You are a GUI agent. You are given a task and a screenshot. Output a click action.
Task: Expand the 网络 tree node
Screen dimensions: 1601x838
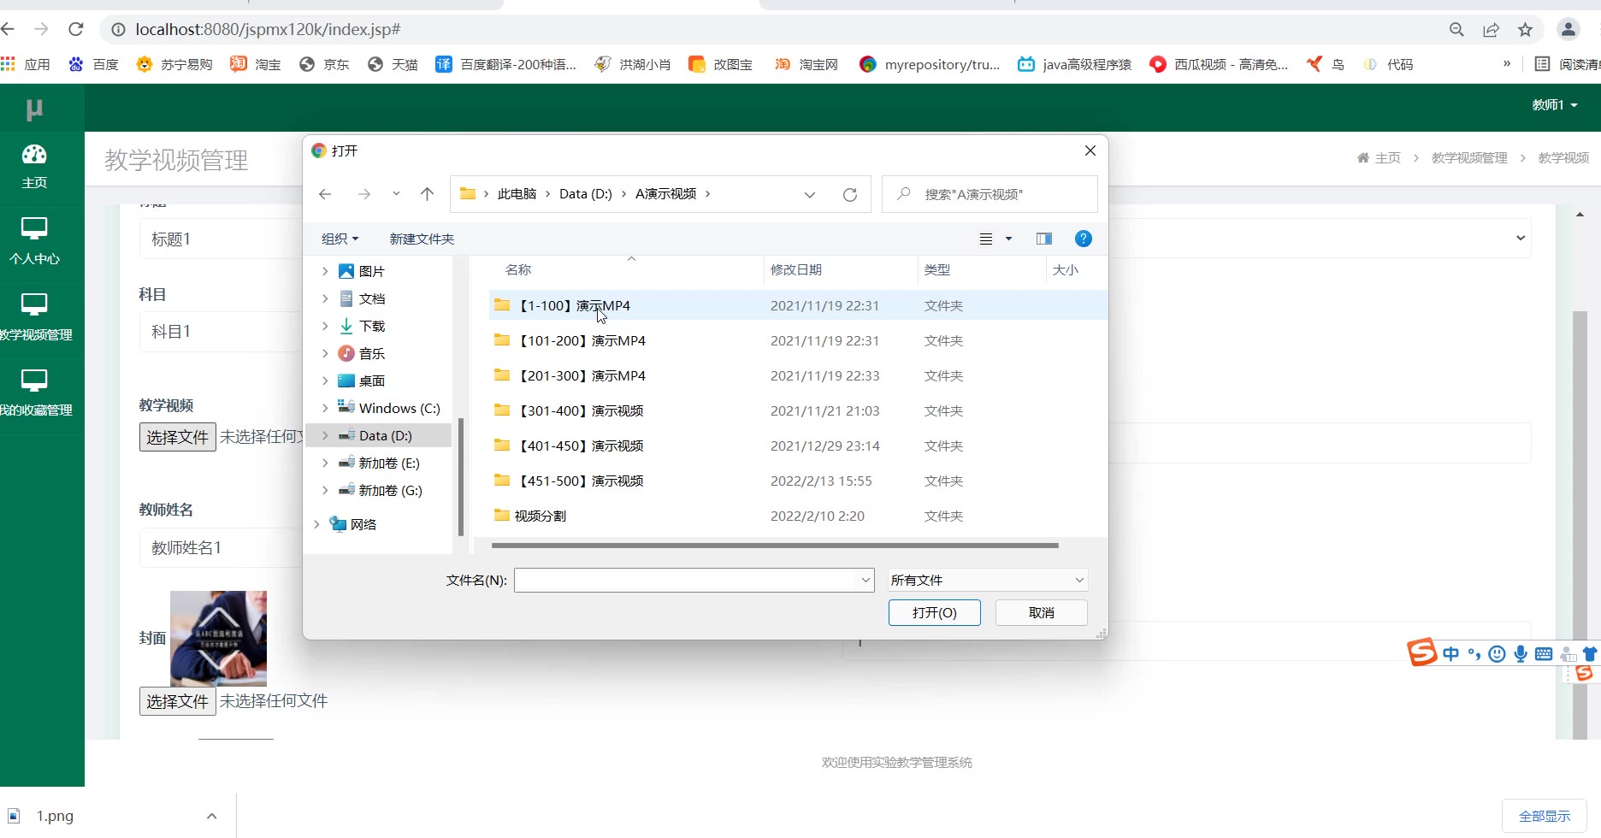(x=316, y=524)
